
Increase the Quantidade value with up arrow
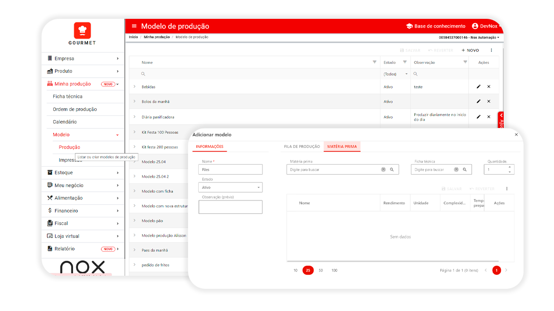510,167
